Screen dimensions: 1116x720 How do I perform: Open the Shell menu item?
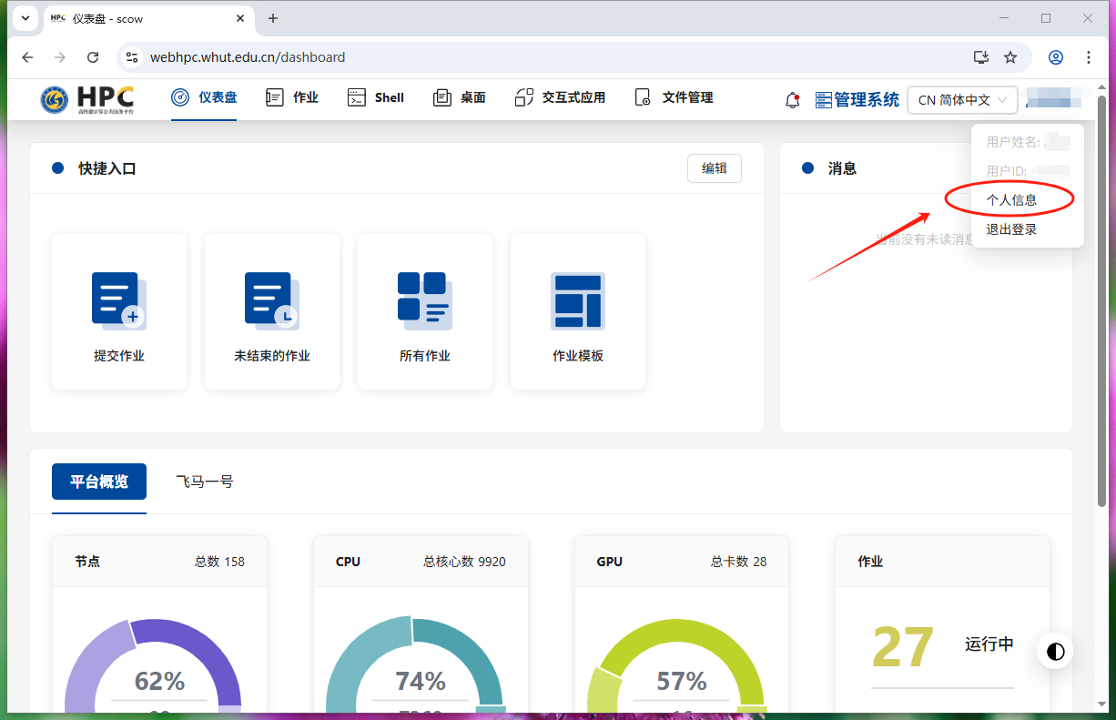(x=376, y=97)
